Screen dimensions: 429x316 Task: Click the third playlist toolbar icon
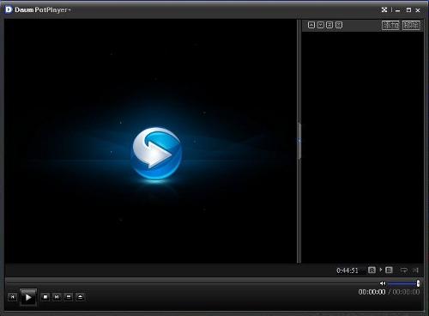coord(329,25)
